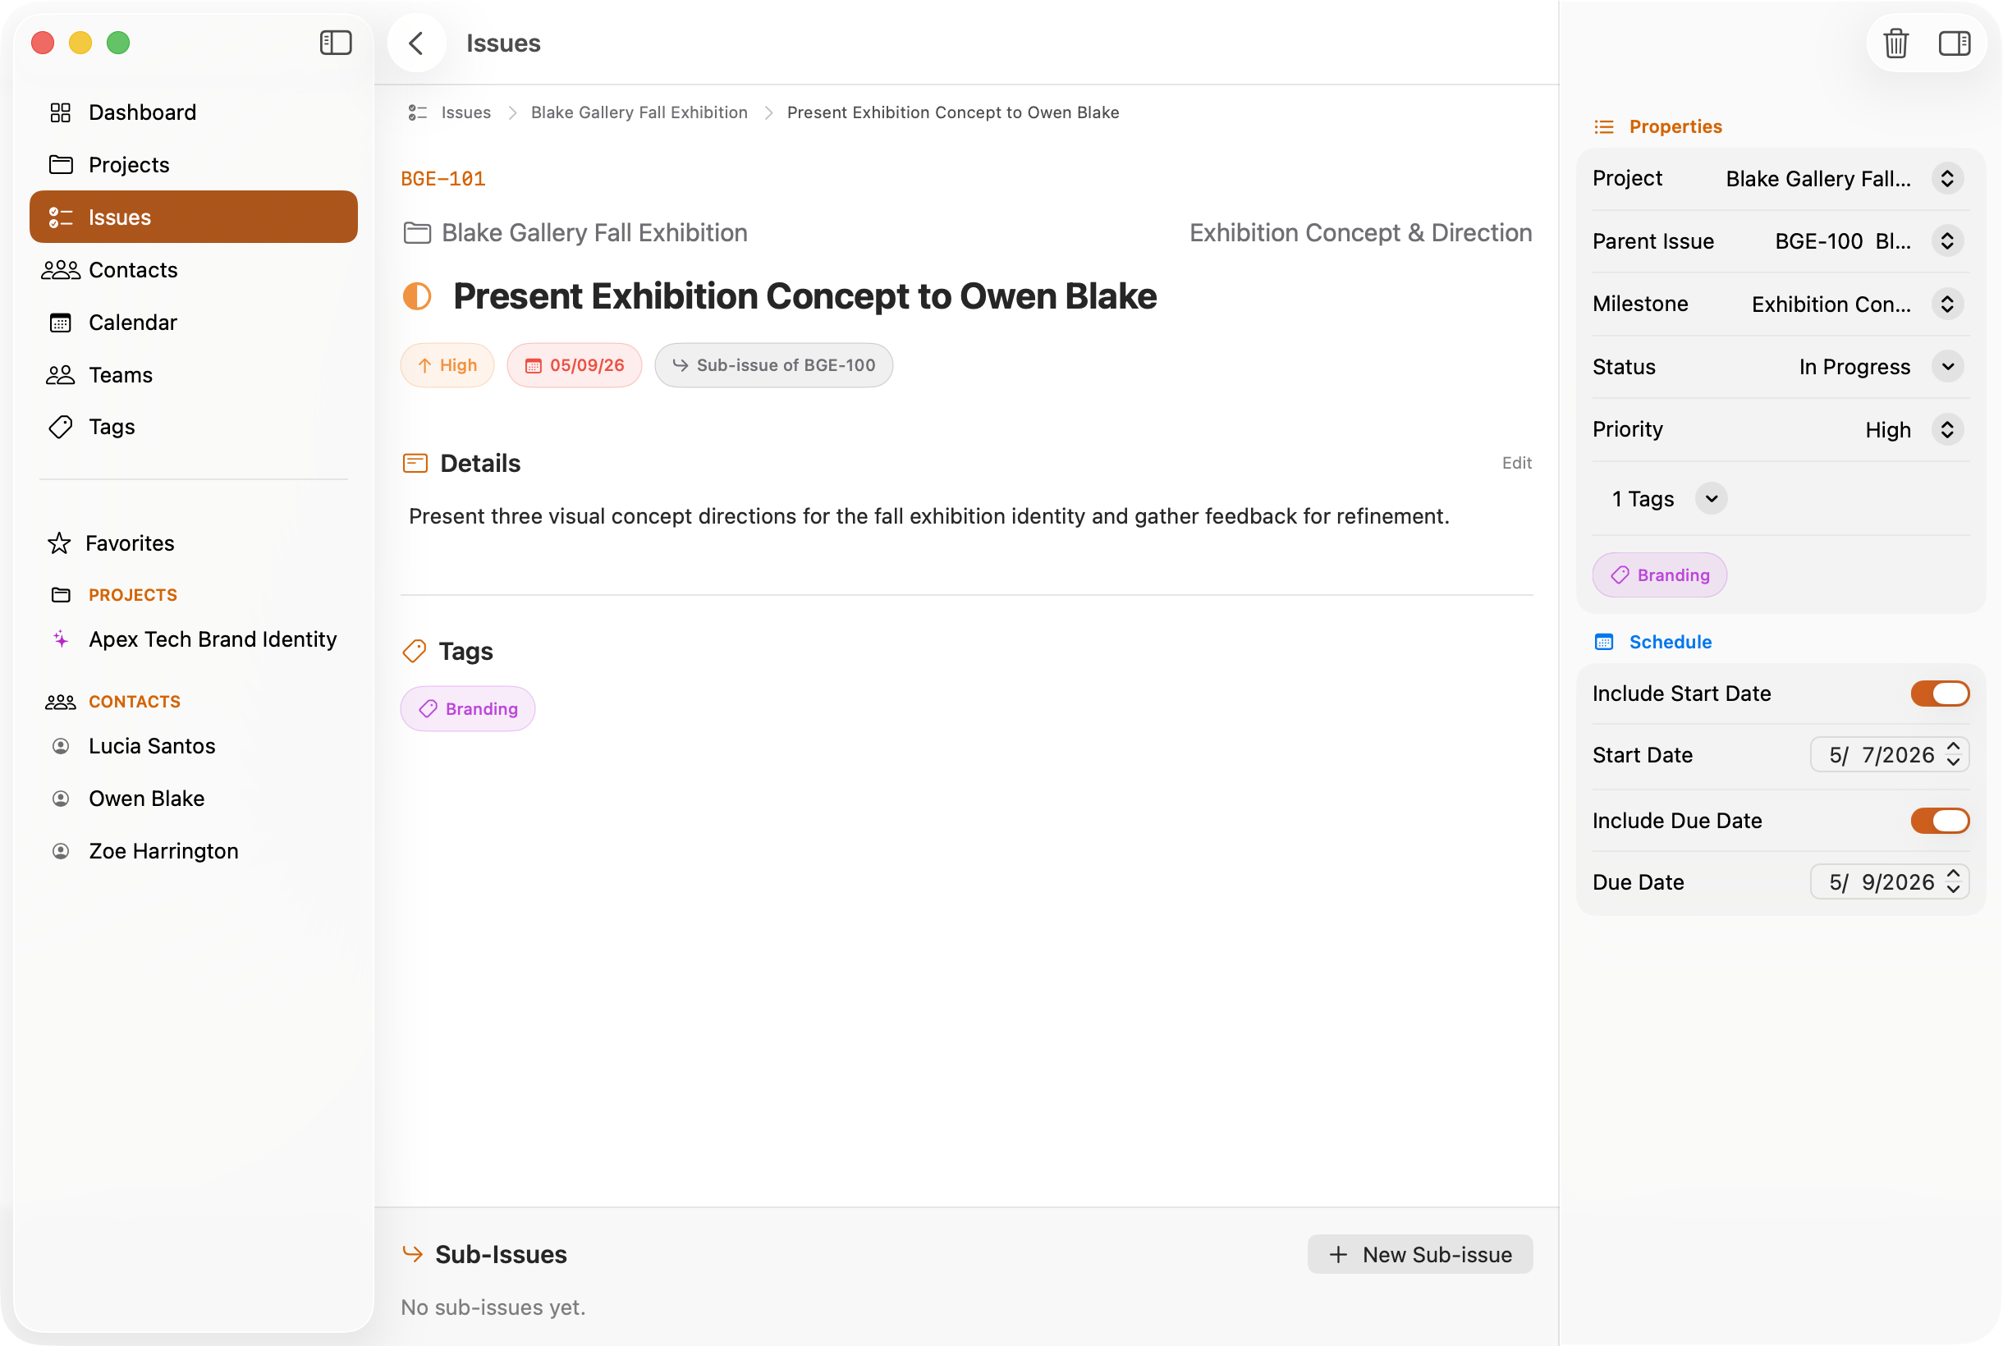Viewport: 2003px width, 1346px height.
Task: Click the Due Date stepper arrows
Action: pos(1953,881)
